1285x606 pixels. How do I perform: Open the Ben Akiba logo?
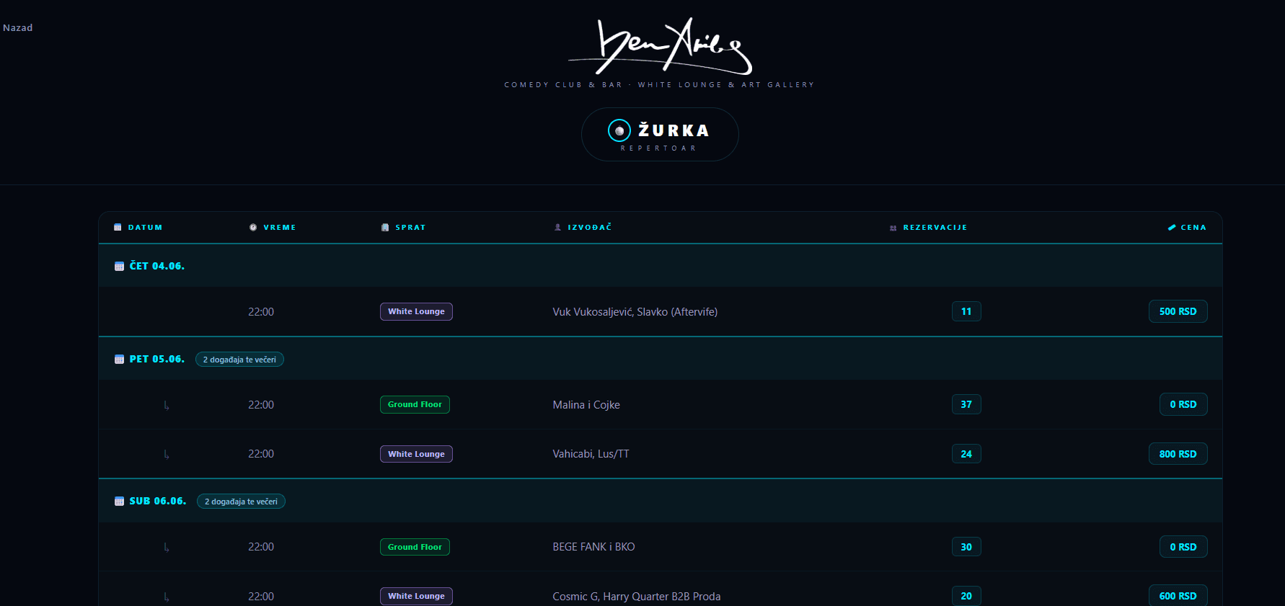660,47
